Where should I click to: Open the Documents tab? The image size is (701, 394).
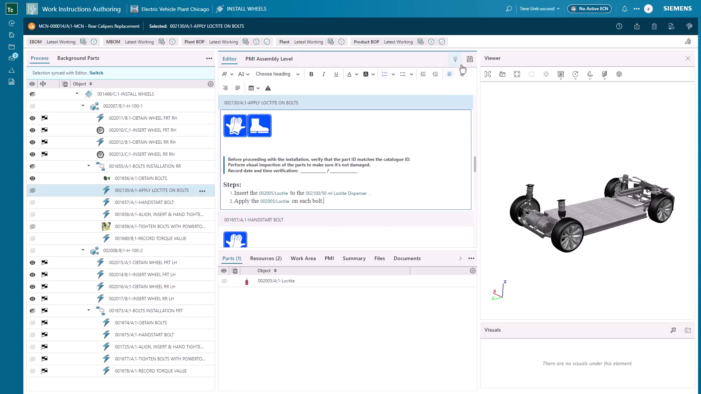point(407,258)
